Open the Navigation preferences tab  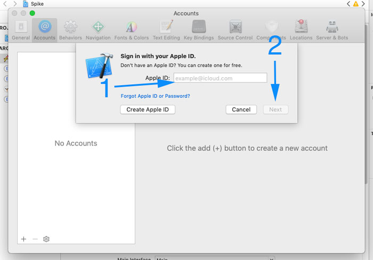[x=98, y=30]
